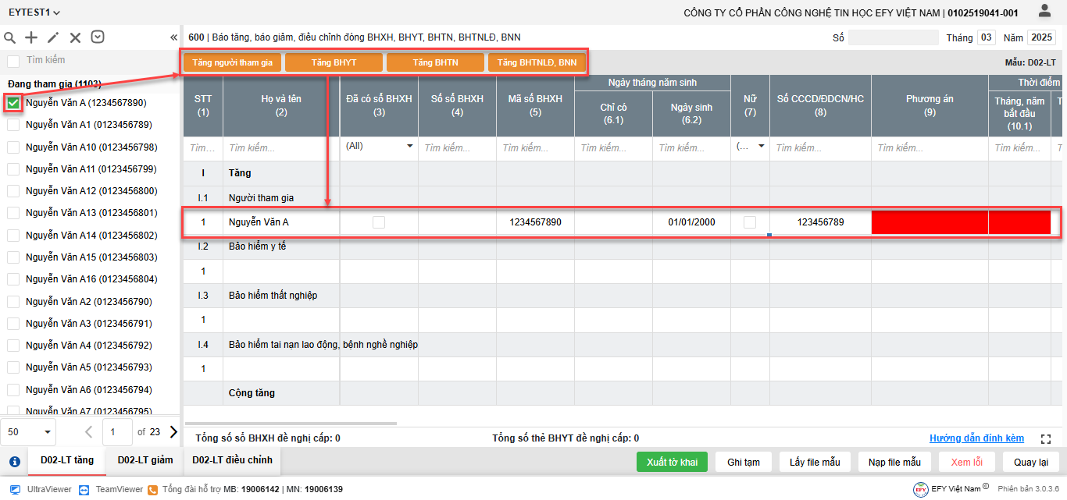Click the green Xuất tờ khai button
The image size is (1067, 500).
[672, 462]
